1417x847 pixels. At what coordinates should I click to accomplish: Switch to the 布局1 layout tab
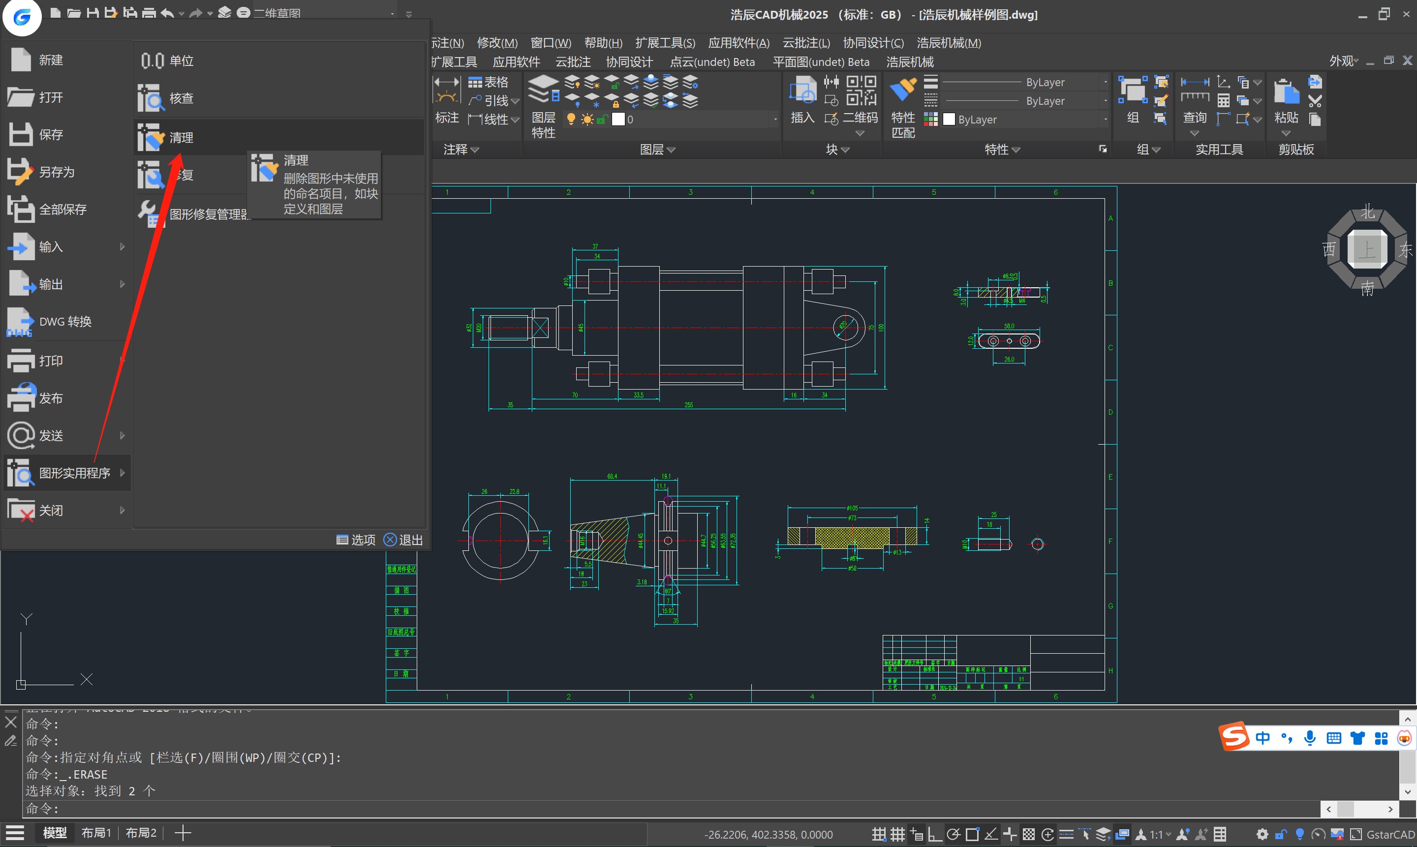pos(96,833)
